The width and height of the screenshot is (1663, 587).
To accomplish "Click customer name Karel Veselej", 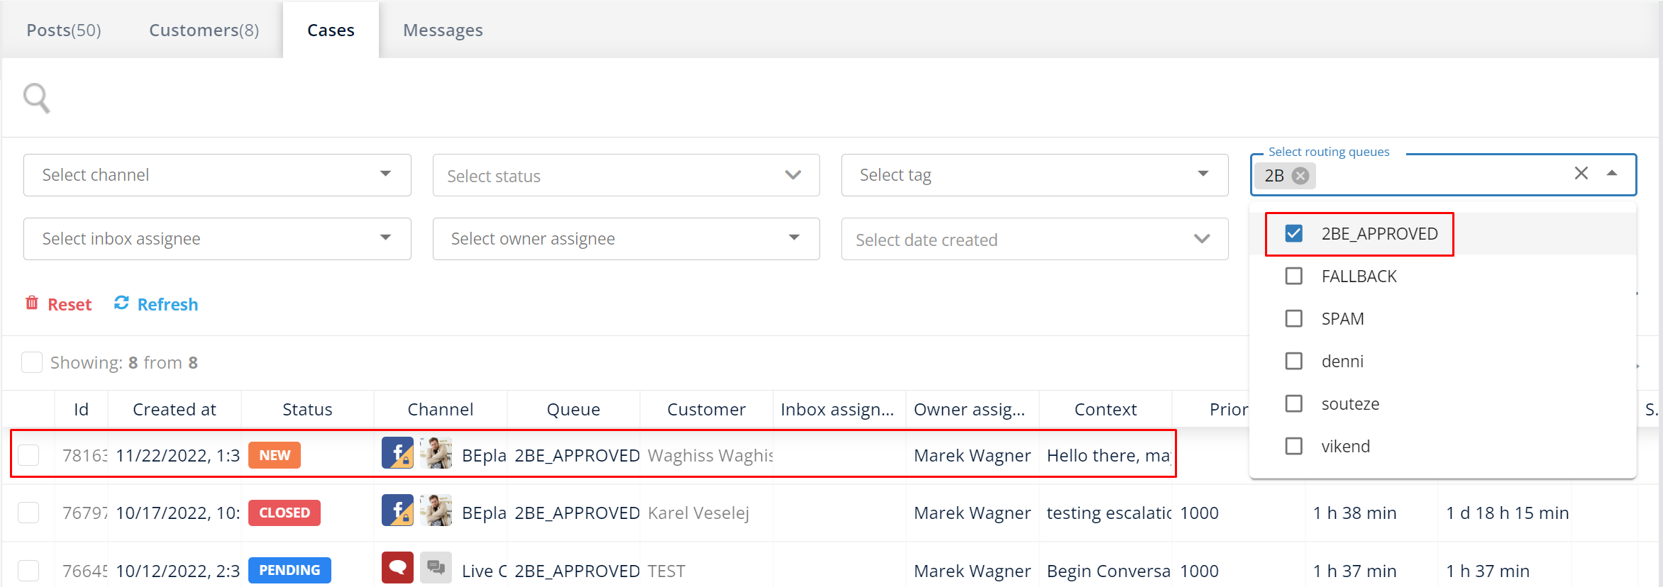I will pyautogui.click(x=698, y=513).
